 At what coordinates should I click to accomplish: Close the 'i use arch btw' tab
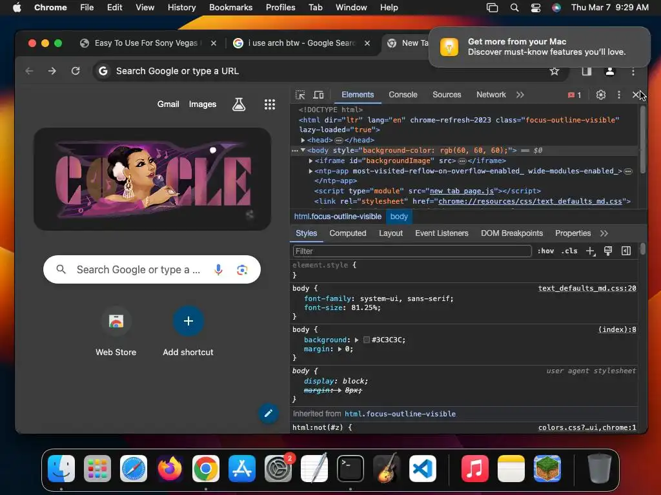click(367, 43)
